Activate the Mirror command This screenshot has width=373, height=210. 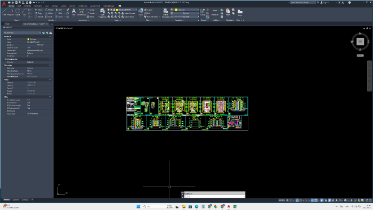[x=49, y=13]
